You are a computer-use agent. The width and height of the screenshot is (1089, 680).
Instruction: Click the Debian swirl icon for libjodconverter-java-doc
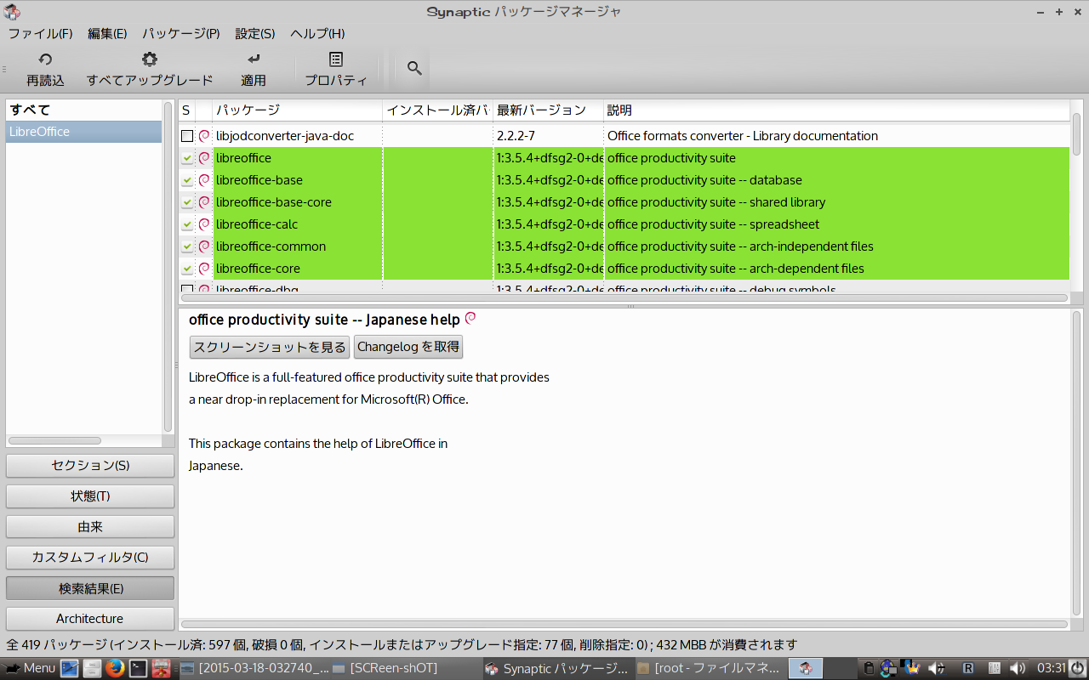click(x=204, y=136)
